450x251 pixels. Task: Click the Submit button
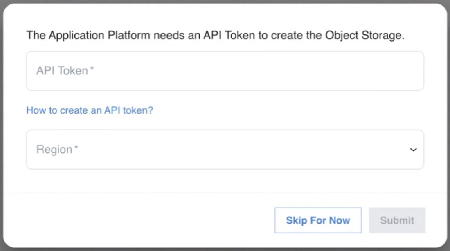pyautogui.click(x=397, y=220)
